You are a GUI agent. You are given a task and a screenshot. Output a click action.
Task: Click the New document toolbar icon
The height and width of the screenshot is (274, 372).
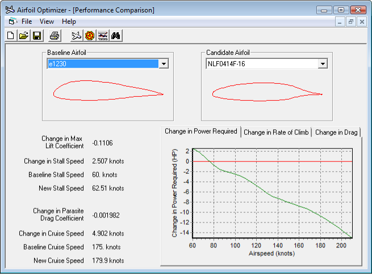pos(10,36)
